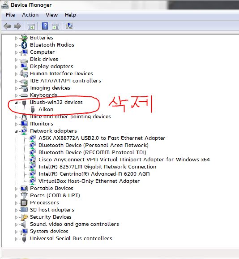239x259 pixels.
Task: Click the action pane toolbar icon
Action: tap(55, 26)
